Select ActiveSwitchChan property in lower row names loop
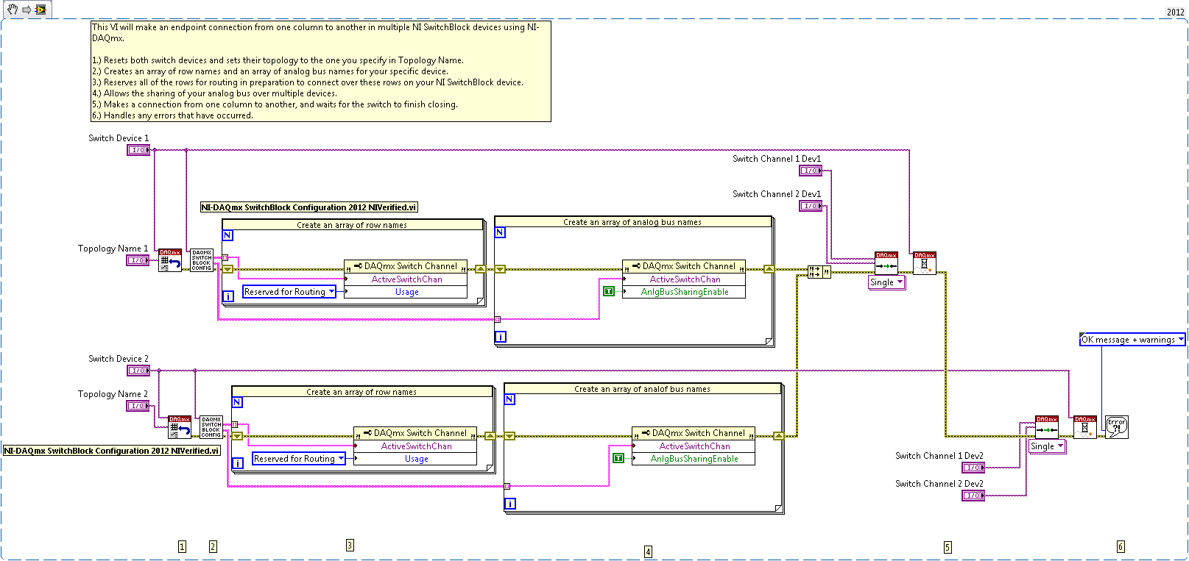The height and width of the screenshot is (561, 1189). pyautogui.click(x=416, y=446)
